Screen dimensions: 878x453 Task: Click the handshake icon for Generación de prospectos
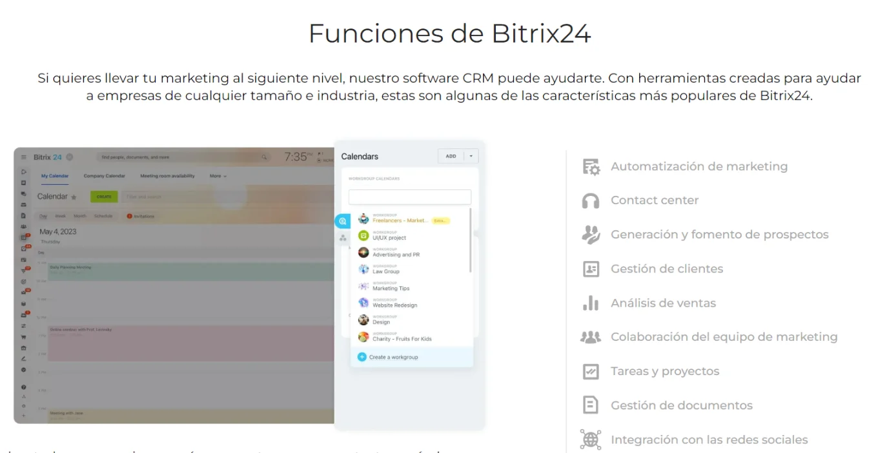pyautogui.click(x=591, y=235)
